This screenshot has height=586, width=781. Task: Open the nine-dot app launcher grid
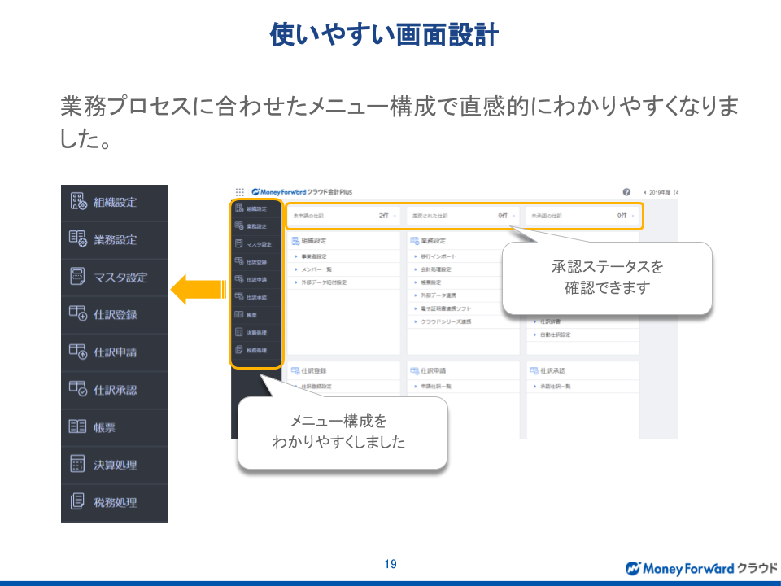tap(240, 192)
